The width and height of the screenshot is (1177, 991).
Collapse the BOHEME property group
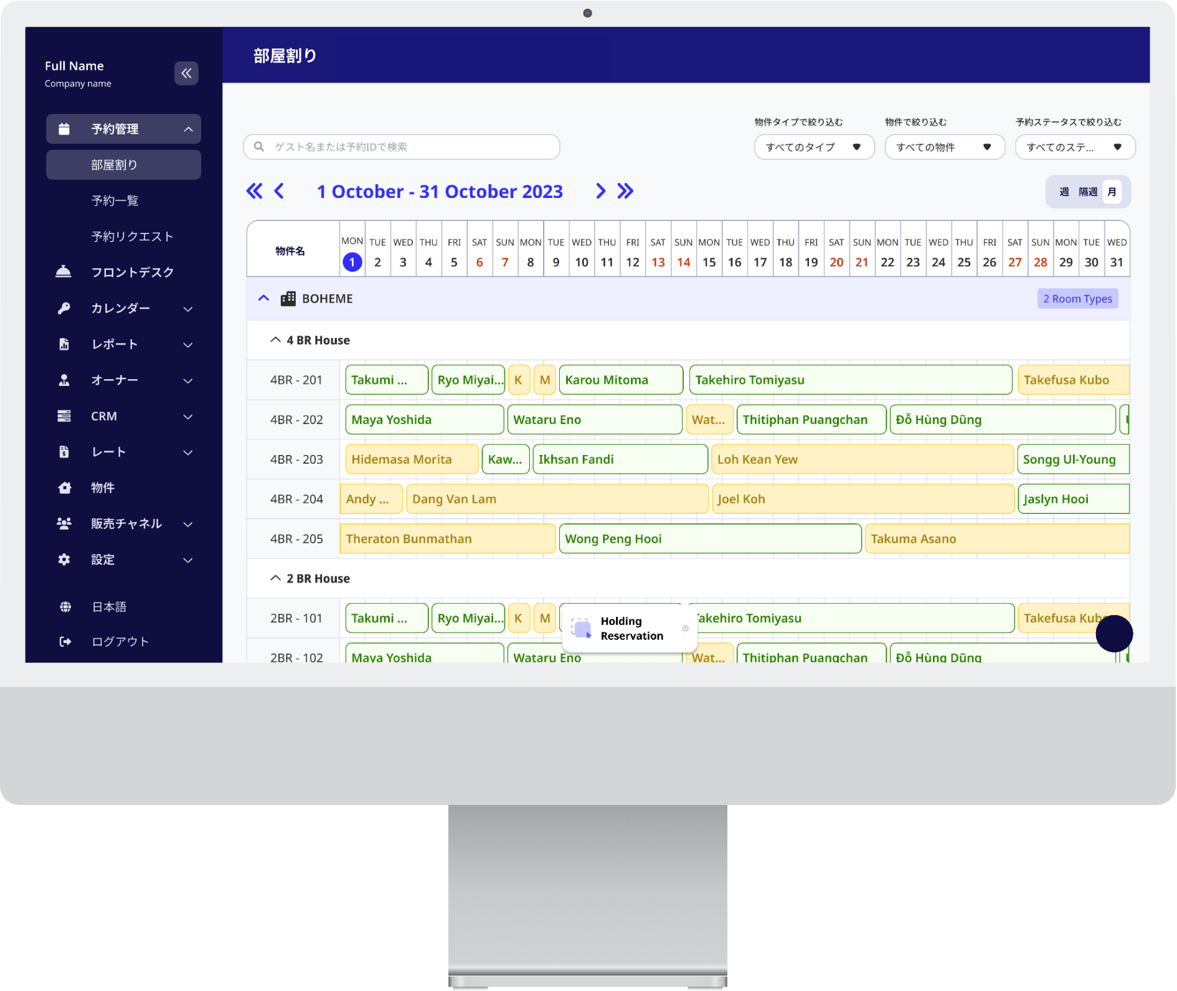point(263,298)
